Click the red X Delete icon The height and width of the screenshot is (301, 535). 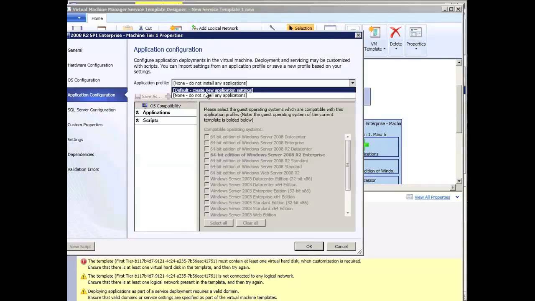[395, 33]
